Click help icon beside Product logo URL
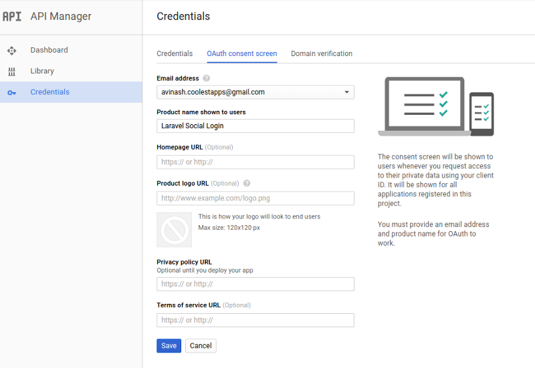 click(247, 184)
